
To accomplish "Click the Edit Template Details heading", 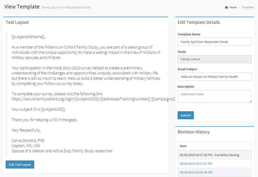I will pyautogui.click(x=199, y=22).
